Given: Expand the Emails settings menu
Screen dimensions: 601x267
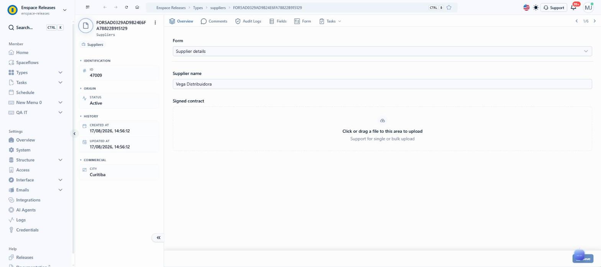Looking at the screenshot, I should (60, 190).
